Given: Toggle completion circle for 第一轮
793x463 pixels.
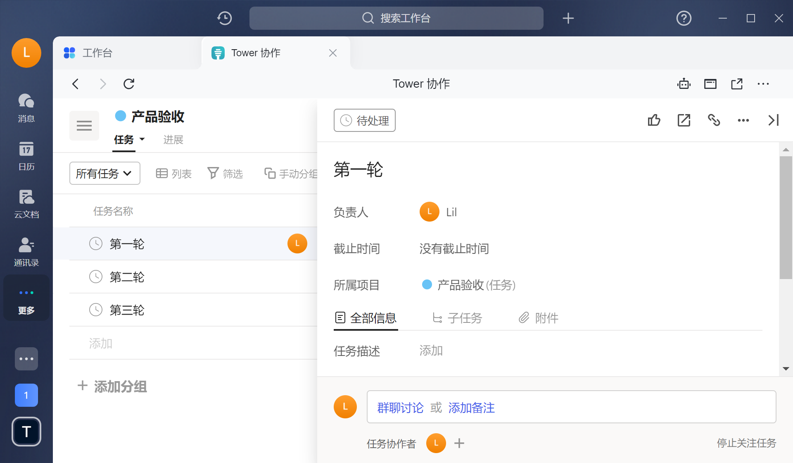Looking at the screenshot, I should pos(96,243).
